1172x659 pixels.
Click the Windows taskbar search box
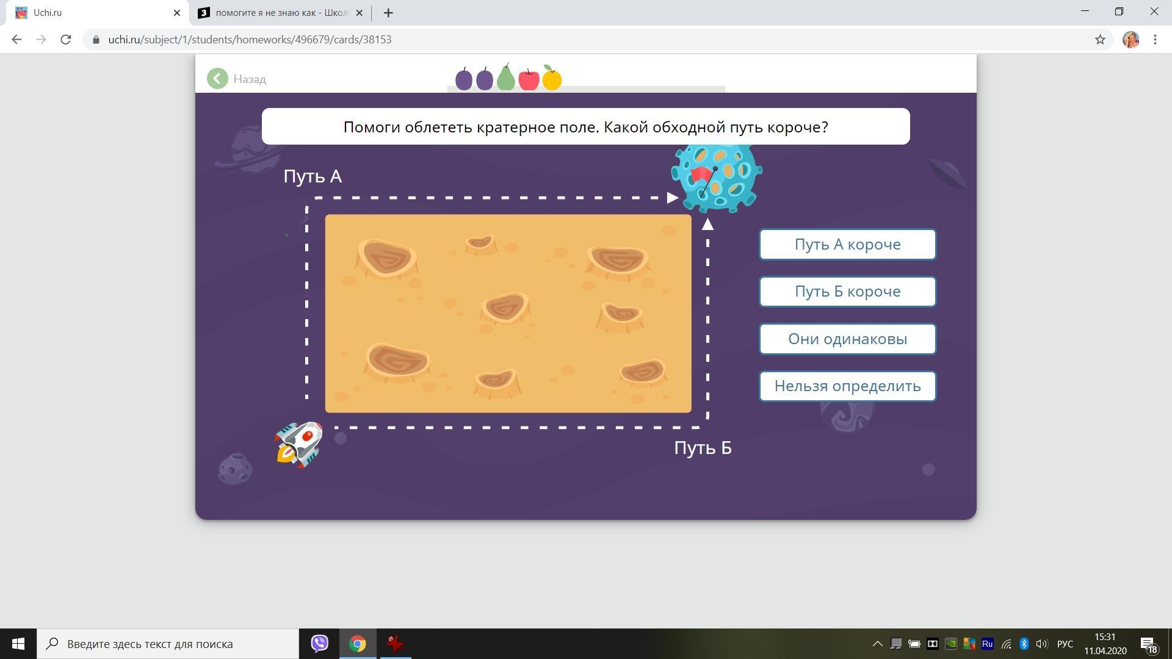coord(168,644)
